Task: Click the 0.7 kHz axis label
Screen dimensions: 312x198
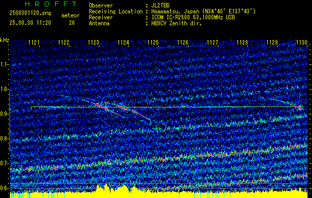Action: tap(4, 163)
